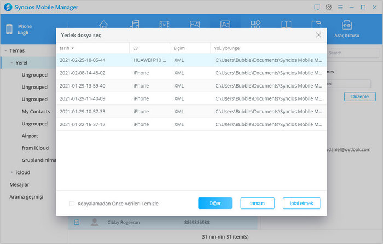Viewport: 383px width, 244px height.
Task: Click the Cibby Rogerson phone number 8869886988
Action: click(x=197, y=222)
